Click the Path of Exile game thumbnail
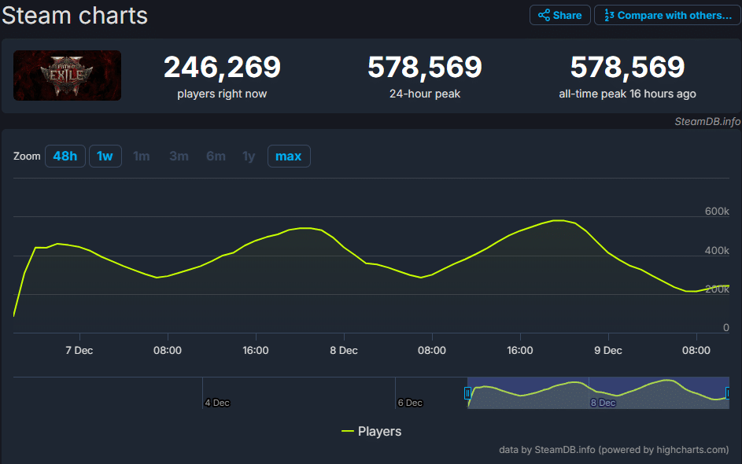The width and height of the screenshot is (742, 464). [67, 75]
